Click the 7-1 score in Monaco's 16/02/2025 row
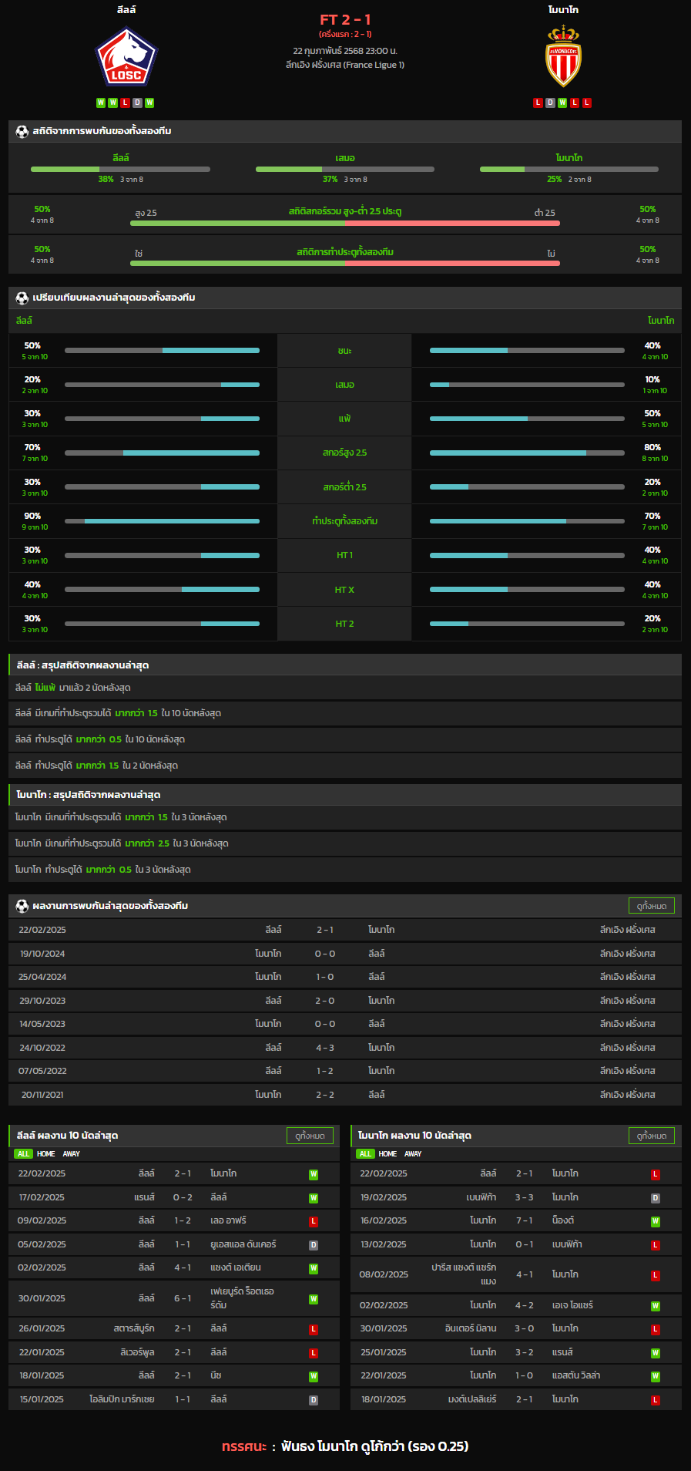Image resolution: width=691 pixels, height=1471 pixels. tap(525, 1220)
